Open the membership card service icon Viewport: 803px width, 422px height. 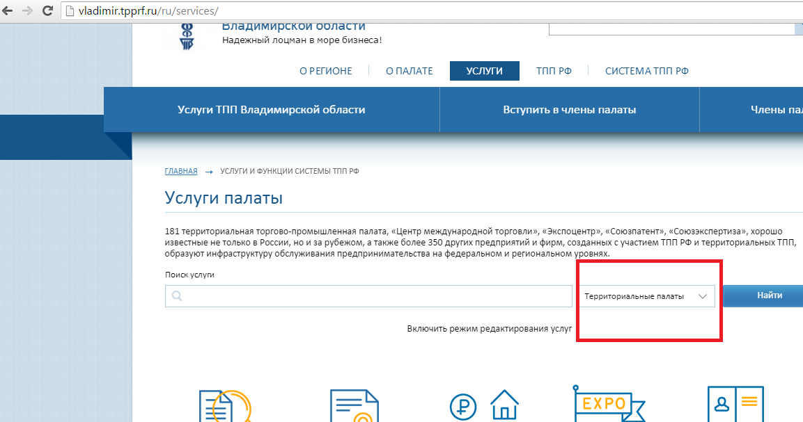(x=735, y=404)
